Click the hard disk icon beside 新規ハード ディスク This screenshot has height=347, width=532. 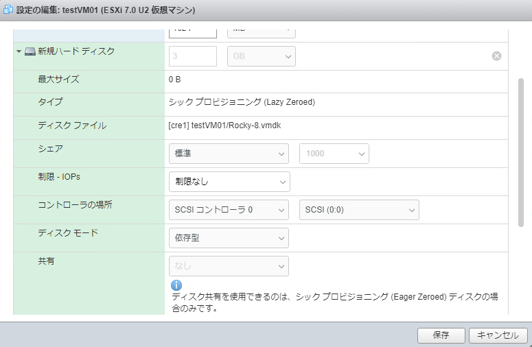click(30, 51)
